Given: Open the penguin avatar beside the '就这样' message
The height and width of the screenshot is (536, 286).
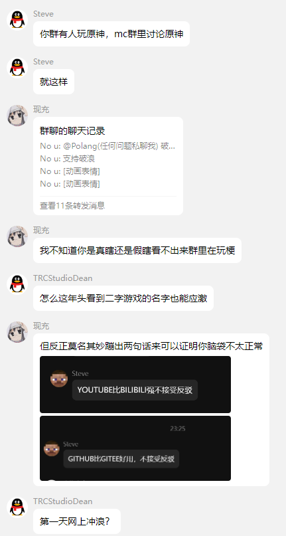Looking at the screenshot, I should (17, 68).
